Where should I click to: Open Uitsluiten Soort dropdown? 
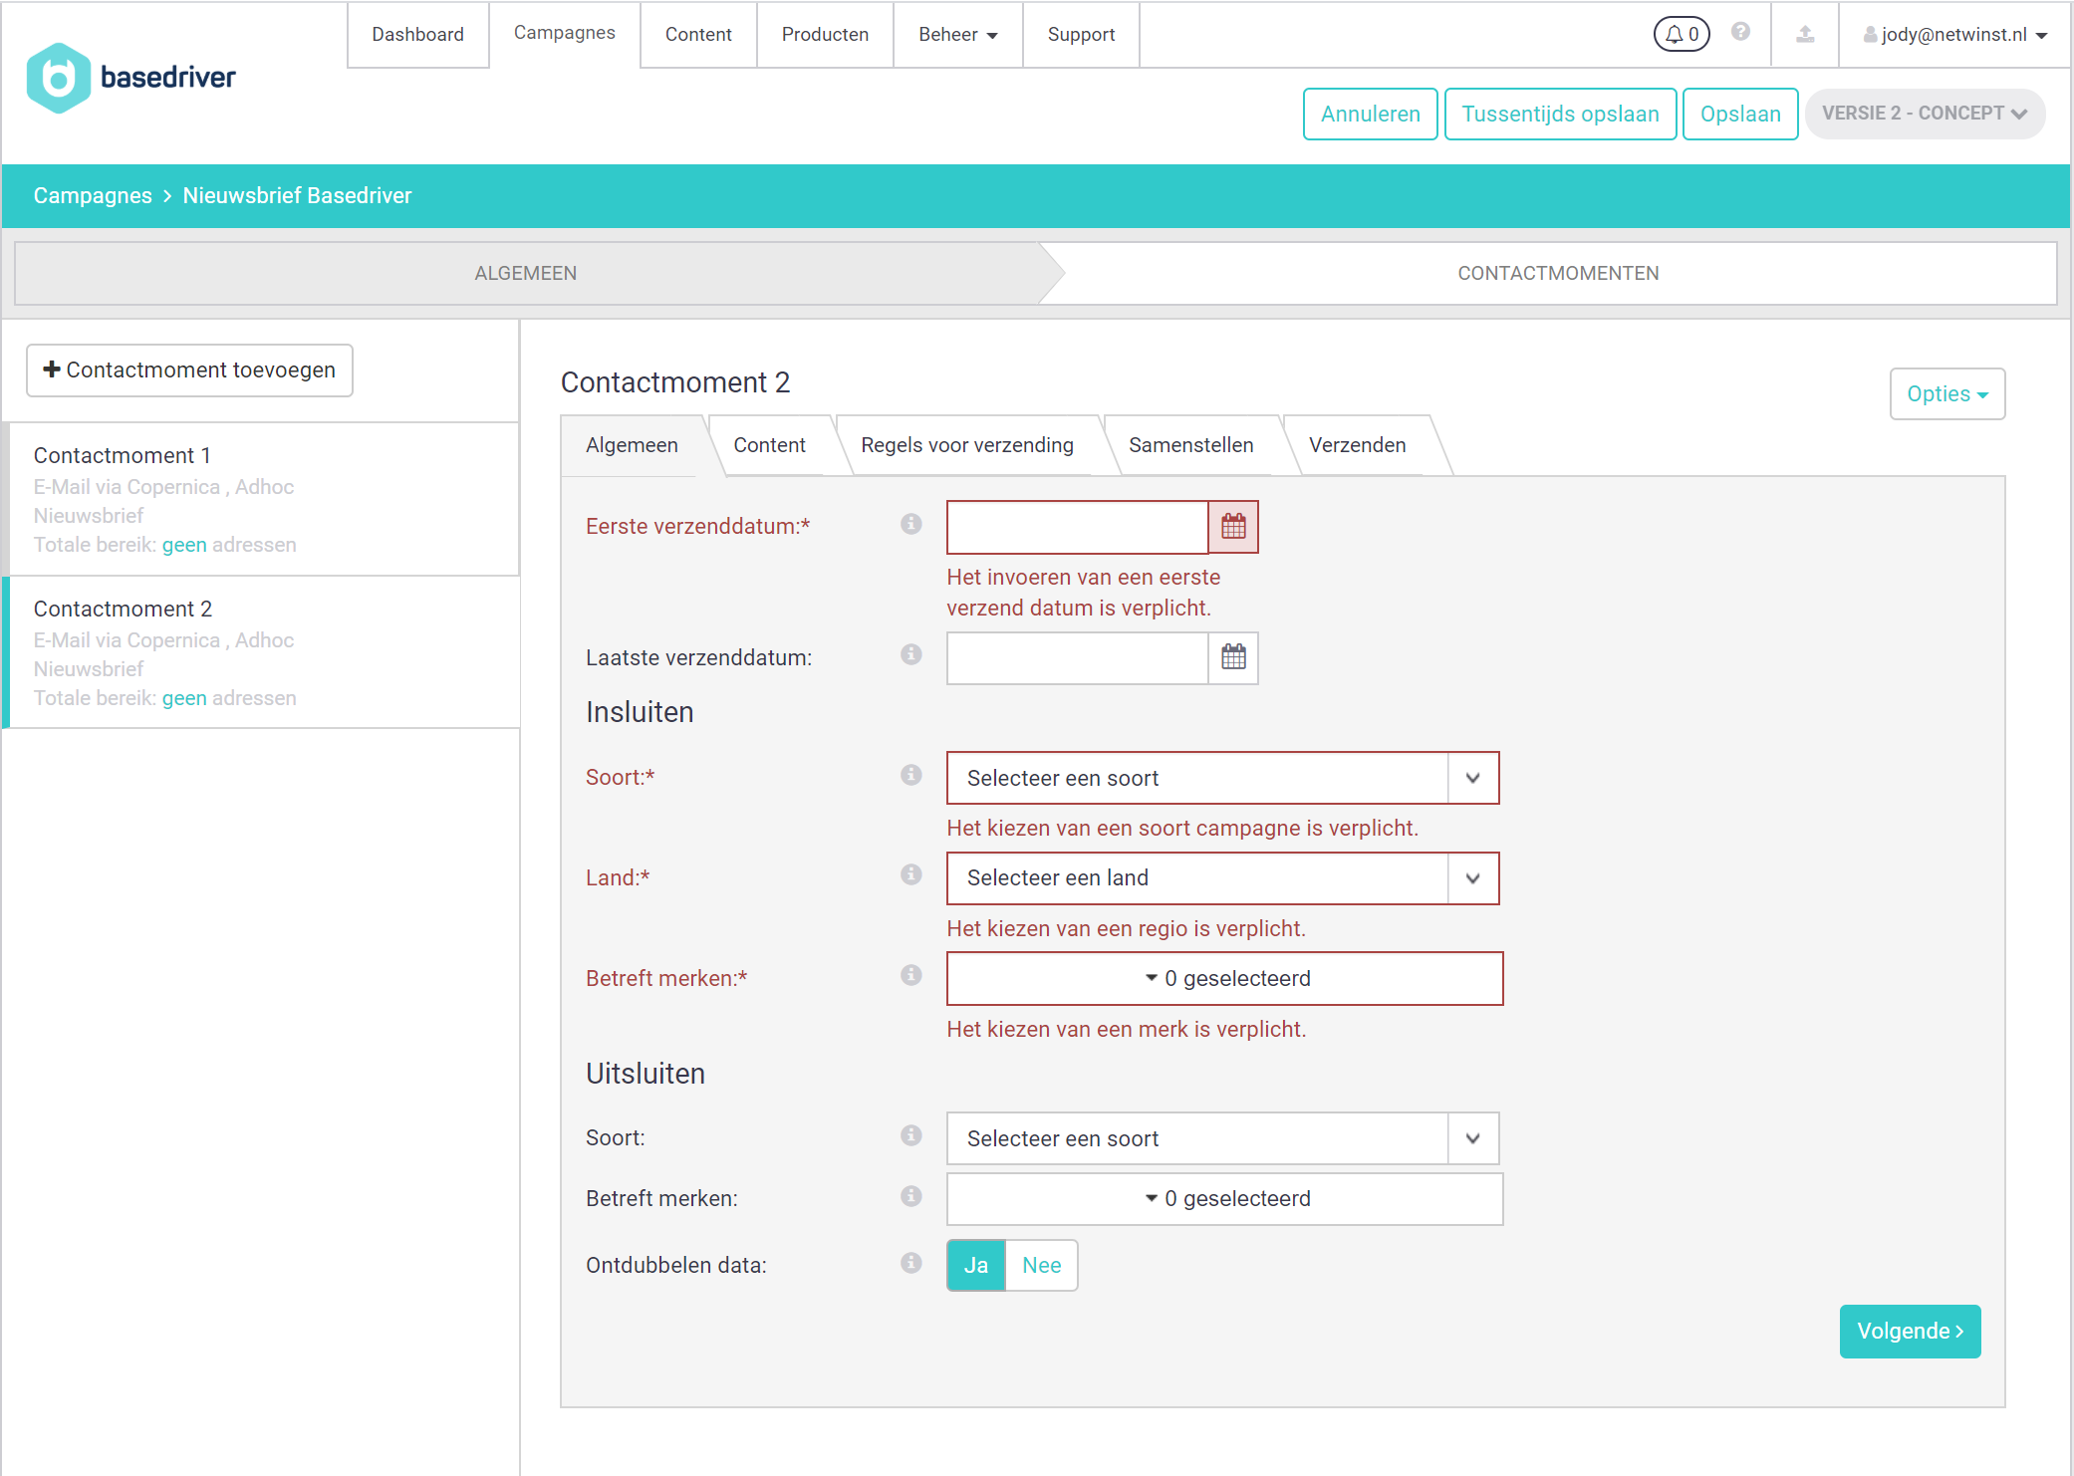click(1222, 1138)
